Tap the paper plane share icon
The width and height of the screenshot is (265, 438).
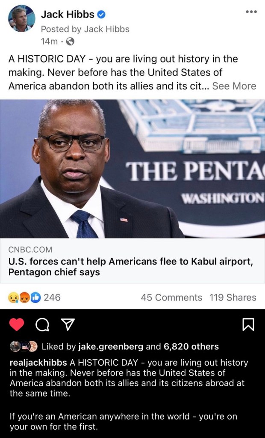(68, 325)
